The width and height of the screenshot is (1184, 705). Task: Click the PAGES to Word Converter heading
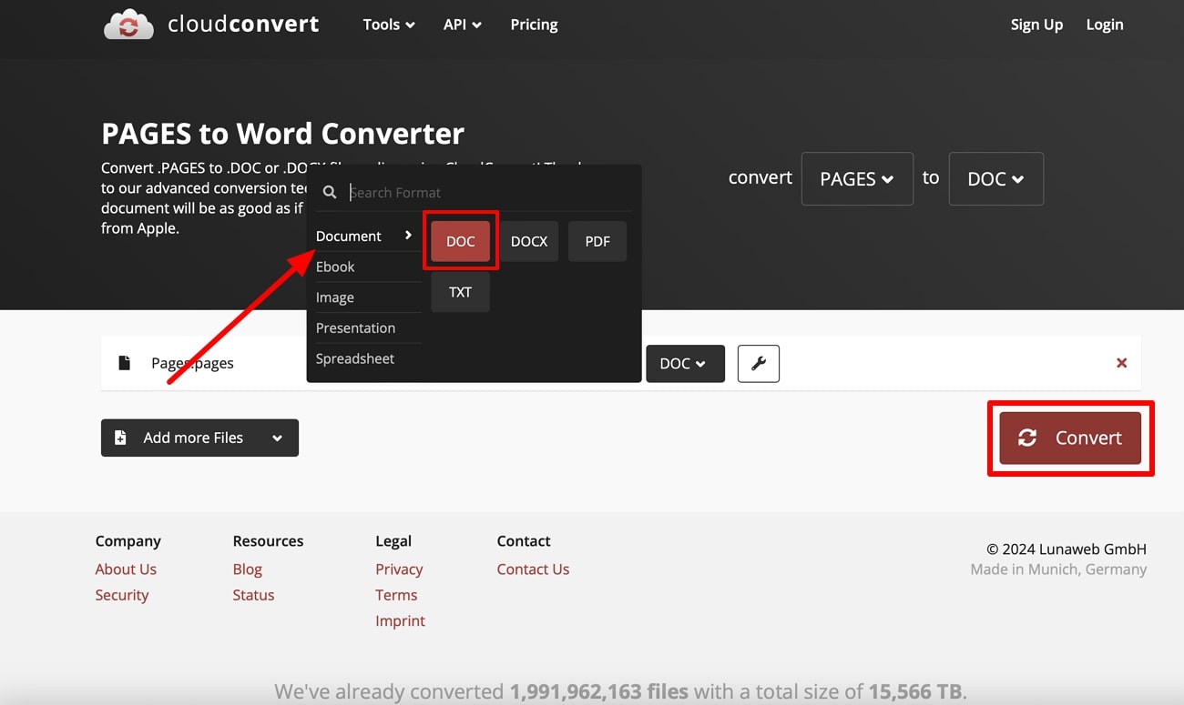pyautogui.click(x=282, y=134)
